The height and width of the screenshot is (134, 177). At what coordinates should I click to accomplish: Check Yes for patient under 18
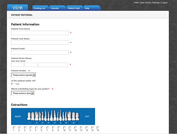pyautogui.click(x=12, y=84)
